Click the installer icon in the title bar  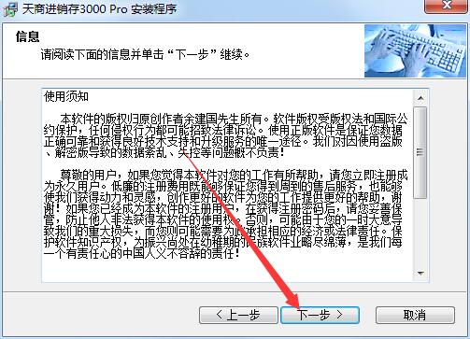coord(10,8)
